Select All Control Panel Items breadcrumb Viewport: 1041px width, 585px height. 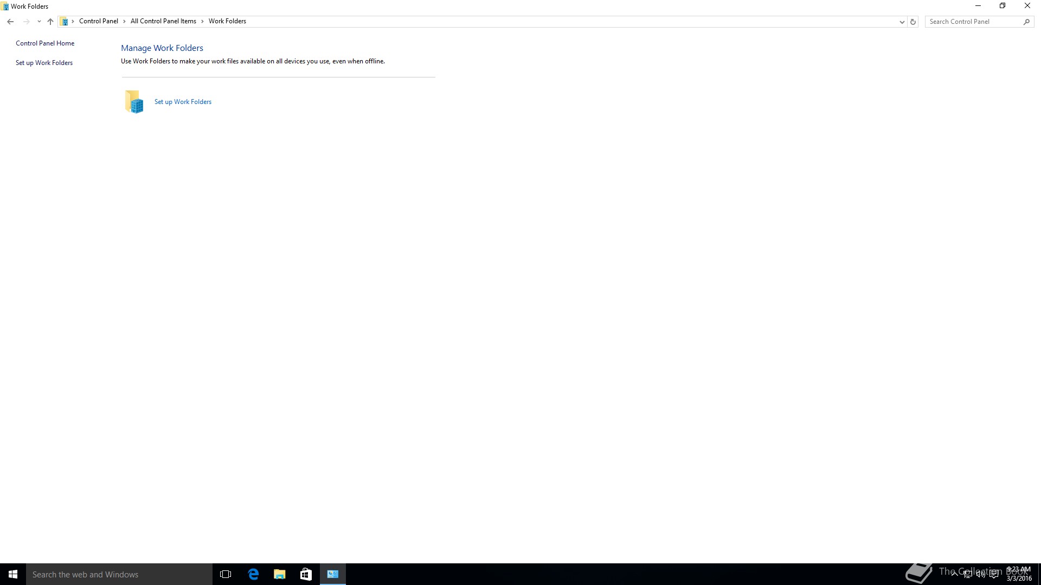pyautogui.click(x=163, y=21)
